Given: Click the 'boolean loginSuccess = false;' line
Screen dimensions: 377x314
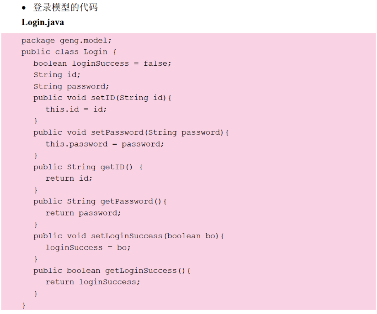Looking at the screenshot, I should click(102, 63).
